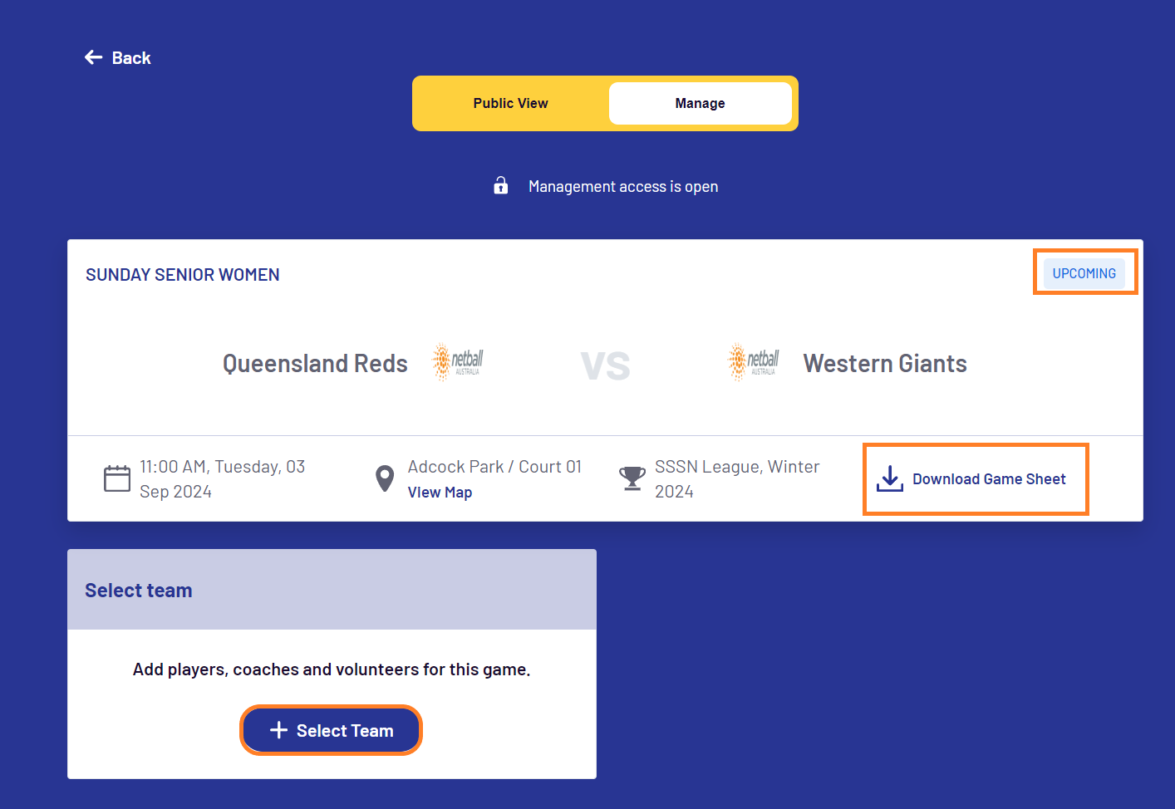
Task: Click the VS label between teams
Action: coord(605,365)
